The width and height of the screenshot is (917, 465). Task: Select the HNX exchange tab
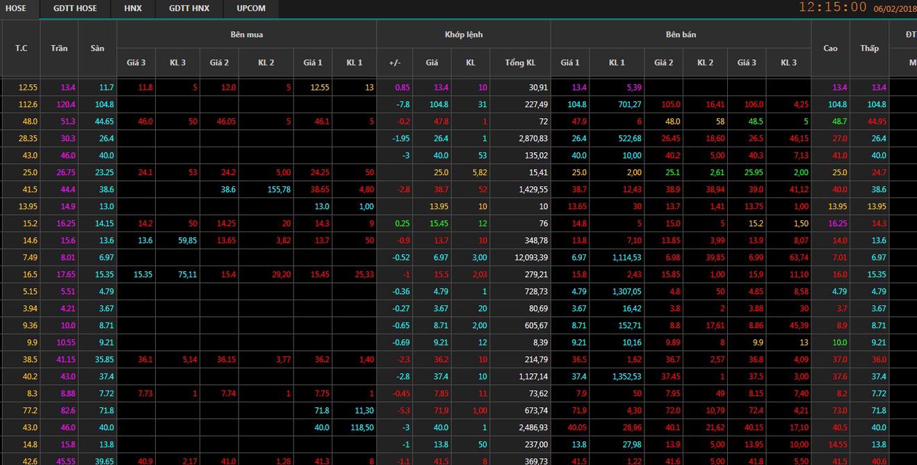tap(133, 8)
